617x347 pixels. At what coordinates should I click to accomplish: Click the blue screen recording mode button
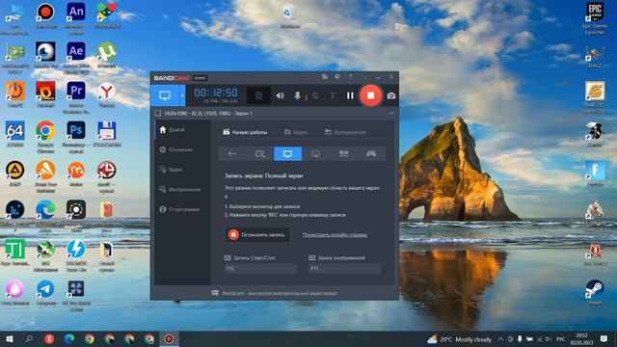tap(165, 95)
